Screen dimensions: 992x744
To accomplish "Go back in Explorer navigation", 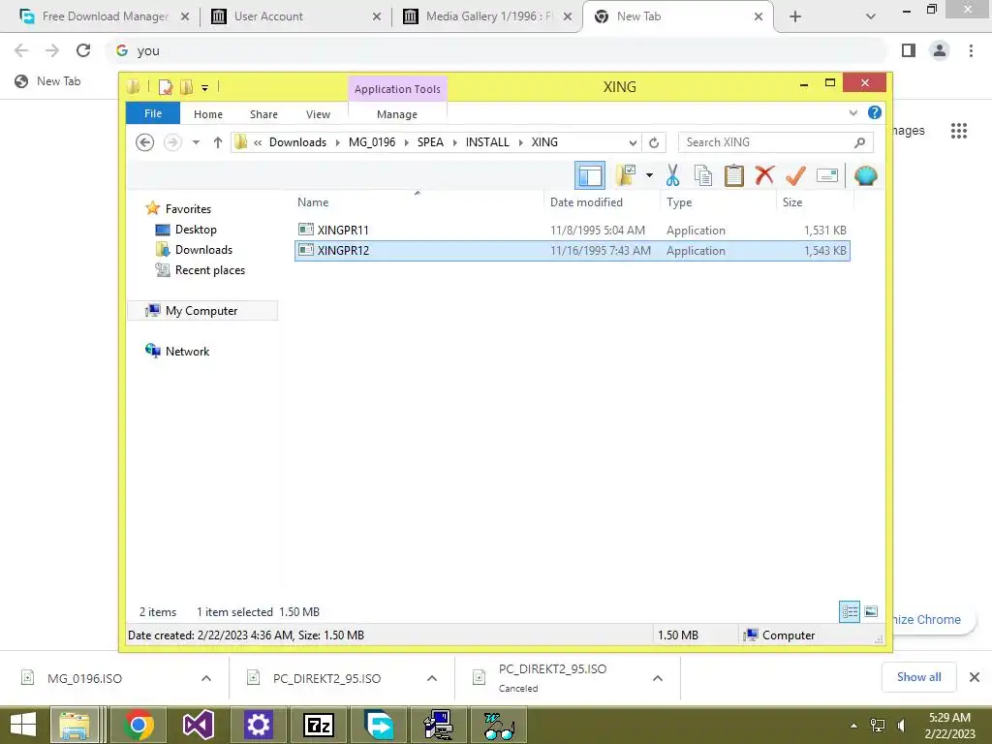I will point(145,142).
